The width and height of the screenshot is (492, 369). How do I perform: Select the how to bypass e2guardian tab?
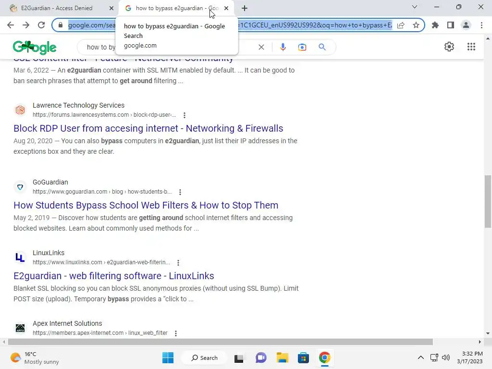click(x=172, y=8)
